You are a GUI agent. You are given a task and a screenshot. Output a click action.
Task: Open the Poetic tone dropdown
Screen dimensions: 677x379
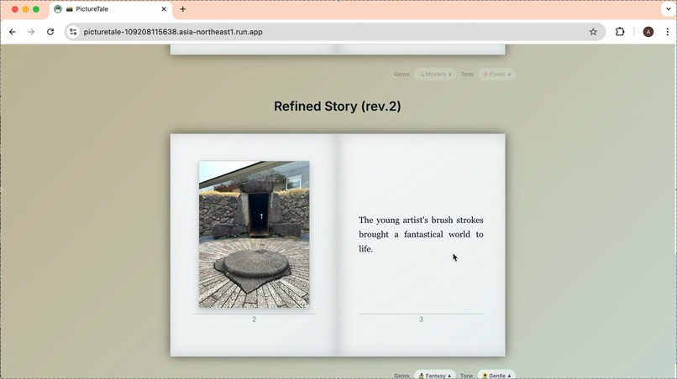click(x=496, y=74)
